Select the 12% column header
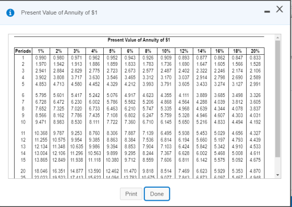Image resolution: width=292 pixels, height=207 pixels. coord(184,51)
